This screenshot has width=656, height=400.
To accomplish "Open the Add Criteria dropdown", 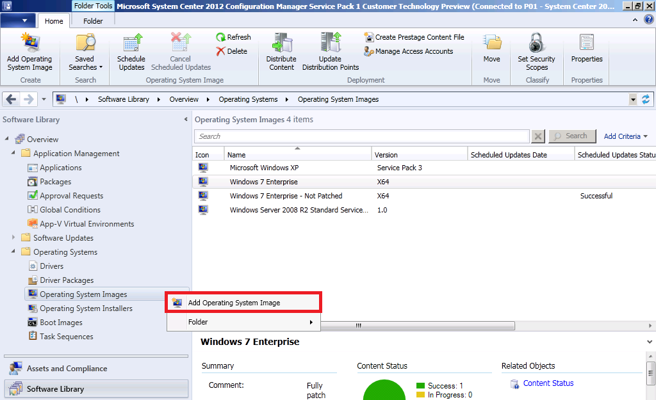I will coord(625,136).
